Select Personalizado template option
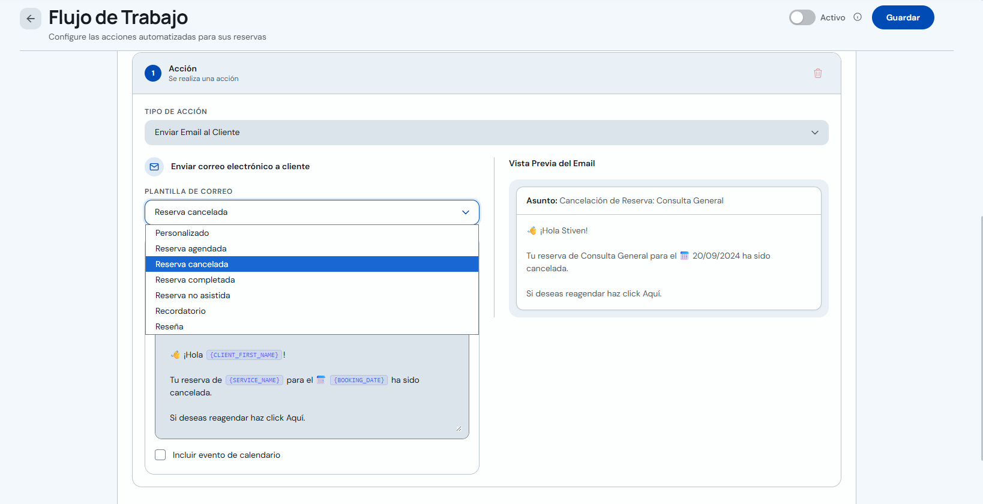The width and height of the screenshot is (983, 504). coord(312,233)
